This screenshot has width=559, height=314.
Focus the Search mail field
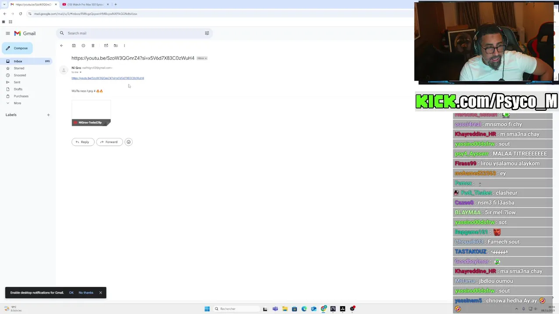click(x=135, y=33)
